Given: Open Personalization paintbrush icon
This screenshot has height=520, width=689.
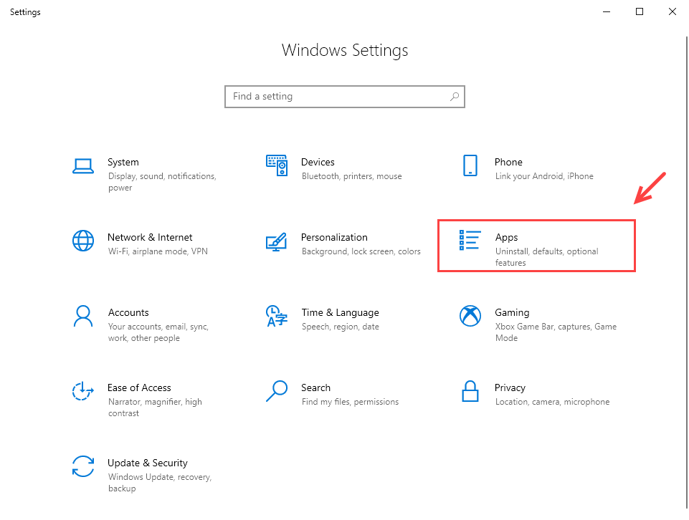Looking at the screenshot, I should pos(277,241).
